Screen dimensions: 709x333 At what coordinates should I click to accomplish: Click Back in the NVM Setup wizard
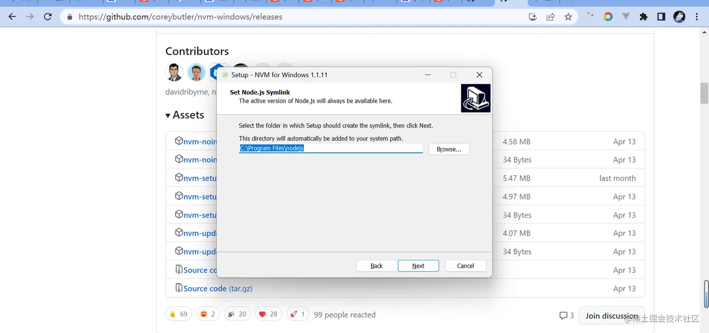click(x=377, y=266)
